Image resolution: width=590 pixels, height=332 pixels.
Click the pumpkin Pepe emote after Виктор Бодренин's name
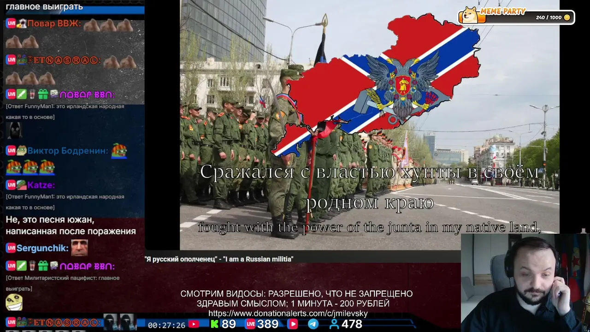click(119, 150)
